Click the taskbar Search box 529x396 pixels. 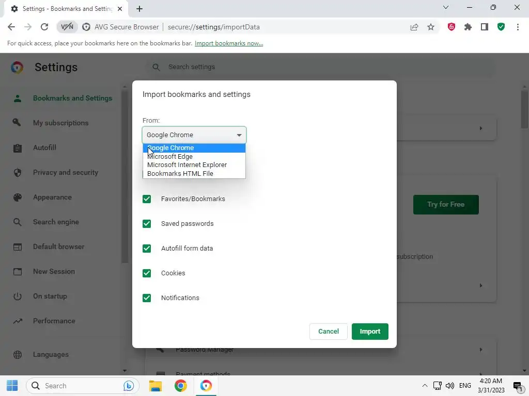tap(83, 386)
